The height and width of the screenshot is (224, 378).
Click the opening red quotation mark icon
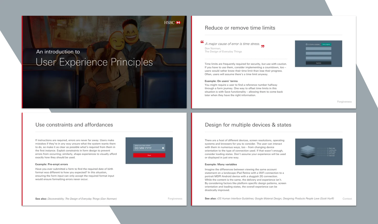pyautogui.click(x=202, y=42)
